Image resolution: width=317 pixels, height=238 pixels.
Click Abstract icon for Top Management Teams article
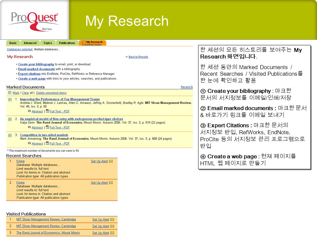[x=29, y=111]
